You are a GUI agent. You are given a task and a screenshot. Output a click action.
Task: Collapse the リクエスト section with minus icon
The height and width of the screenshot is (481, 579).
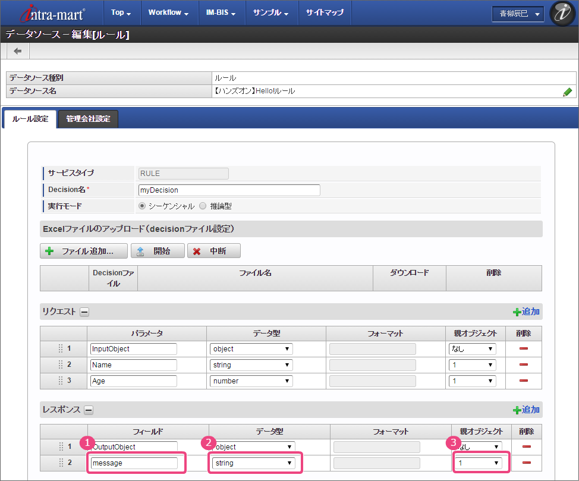pos(84,312)
